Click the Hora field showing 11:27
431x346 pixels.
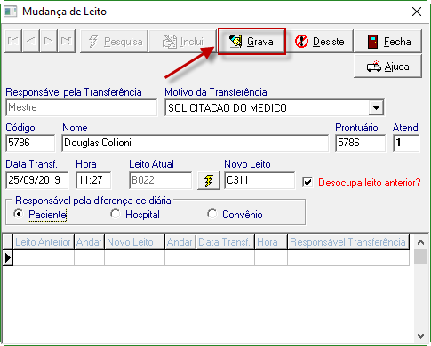(93, 180)
